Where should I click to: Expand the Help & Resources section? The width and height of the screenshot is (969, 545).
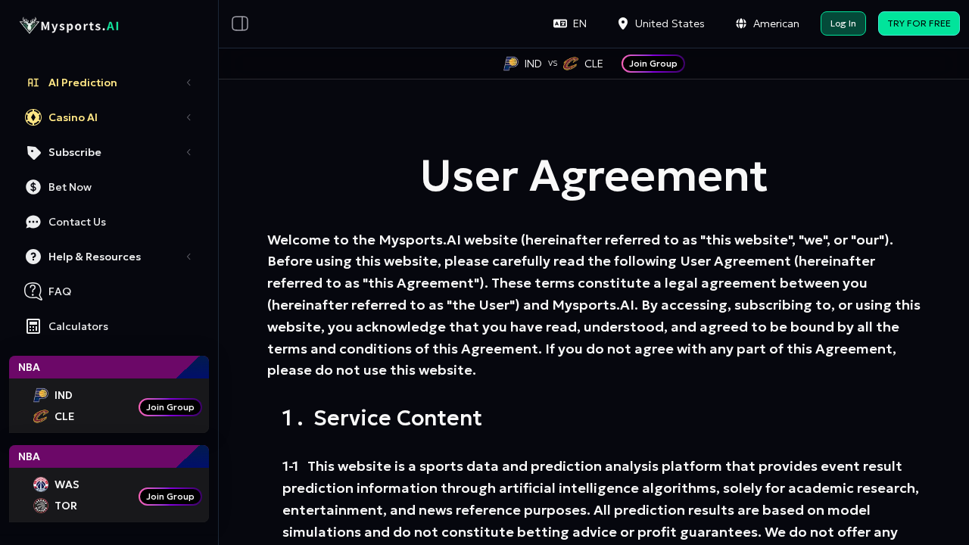tap(189, 257)
